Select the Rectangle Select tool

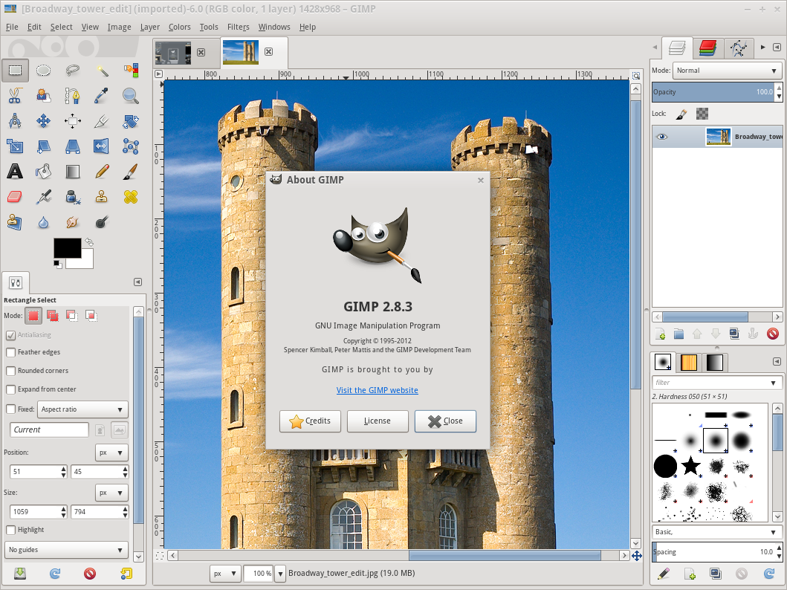point(15,71)
